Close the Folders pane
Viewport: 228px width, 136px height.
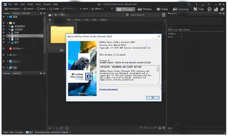(x=44, y=13)
